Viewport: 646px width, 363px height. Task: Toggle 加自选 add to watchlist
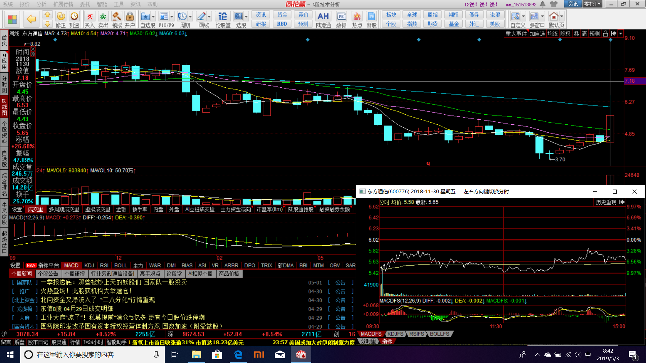(x=537, y=34)
